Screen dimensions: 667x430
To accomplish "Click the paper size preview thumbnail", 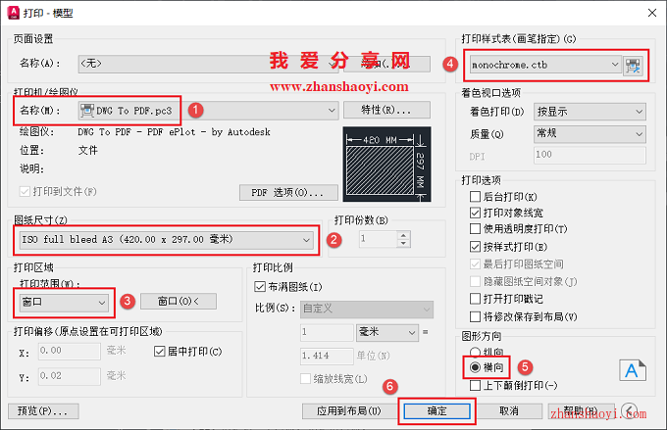I will (386, 164).
